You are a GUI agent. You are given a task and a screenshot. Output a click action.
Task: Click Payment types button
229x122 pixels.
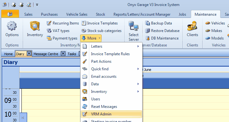click(x=62, y=38)
